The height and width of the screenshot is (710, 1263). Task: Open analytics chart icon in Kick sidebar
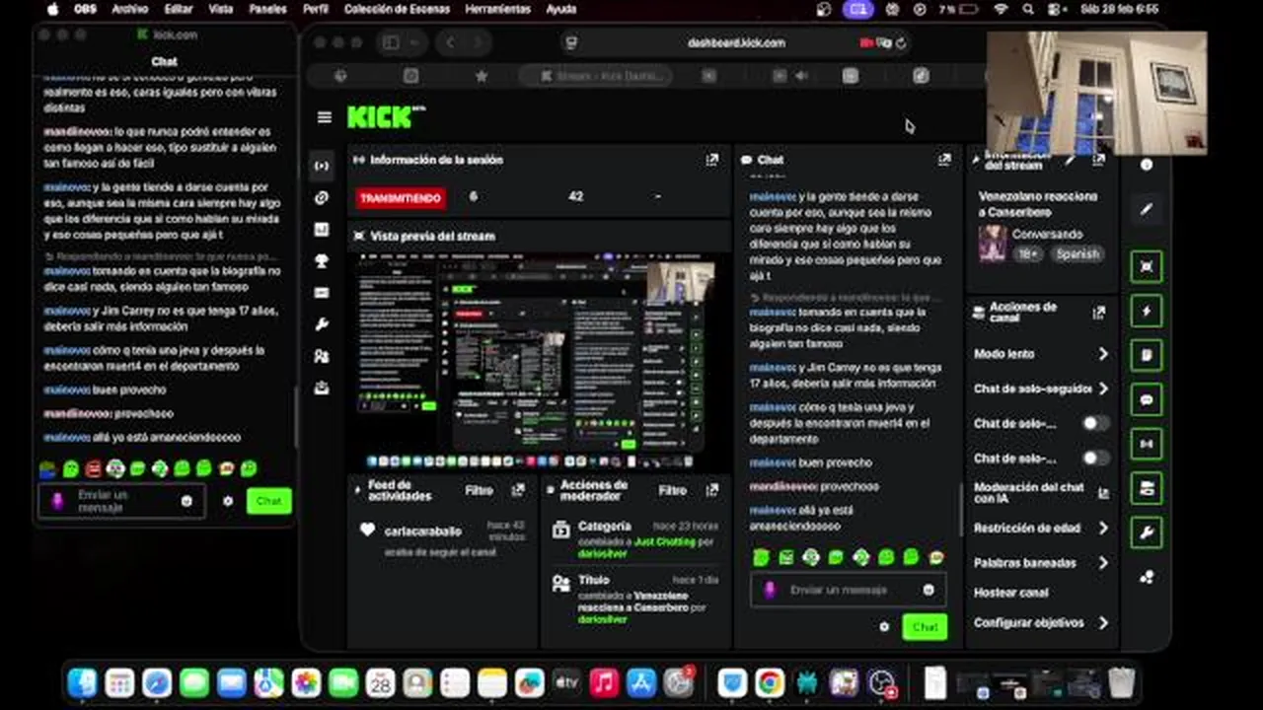(x=322, y=229)
